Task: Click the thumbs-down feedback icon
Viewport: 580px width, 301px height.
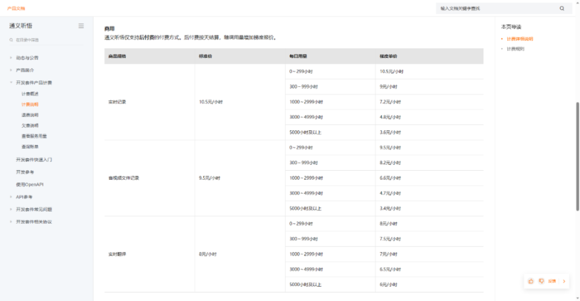Action: click(x=541, y=281)
